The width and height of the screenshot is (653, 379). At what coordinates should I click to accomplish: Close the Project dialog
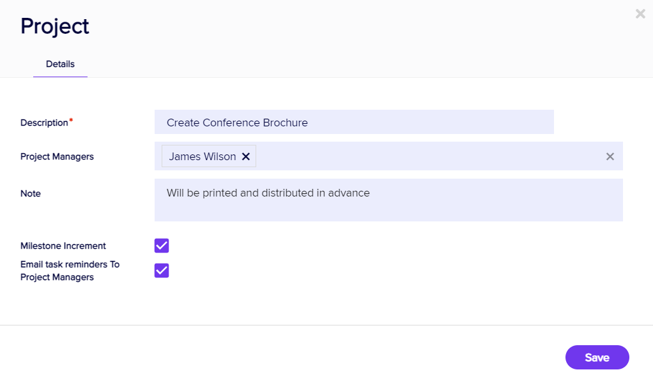(640, 14)
